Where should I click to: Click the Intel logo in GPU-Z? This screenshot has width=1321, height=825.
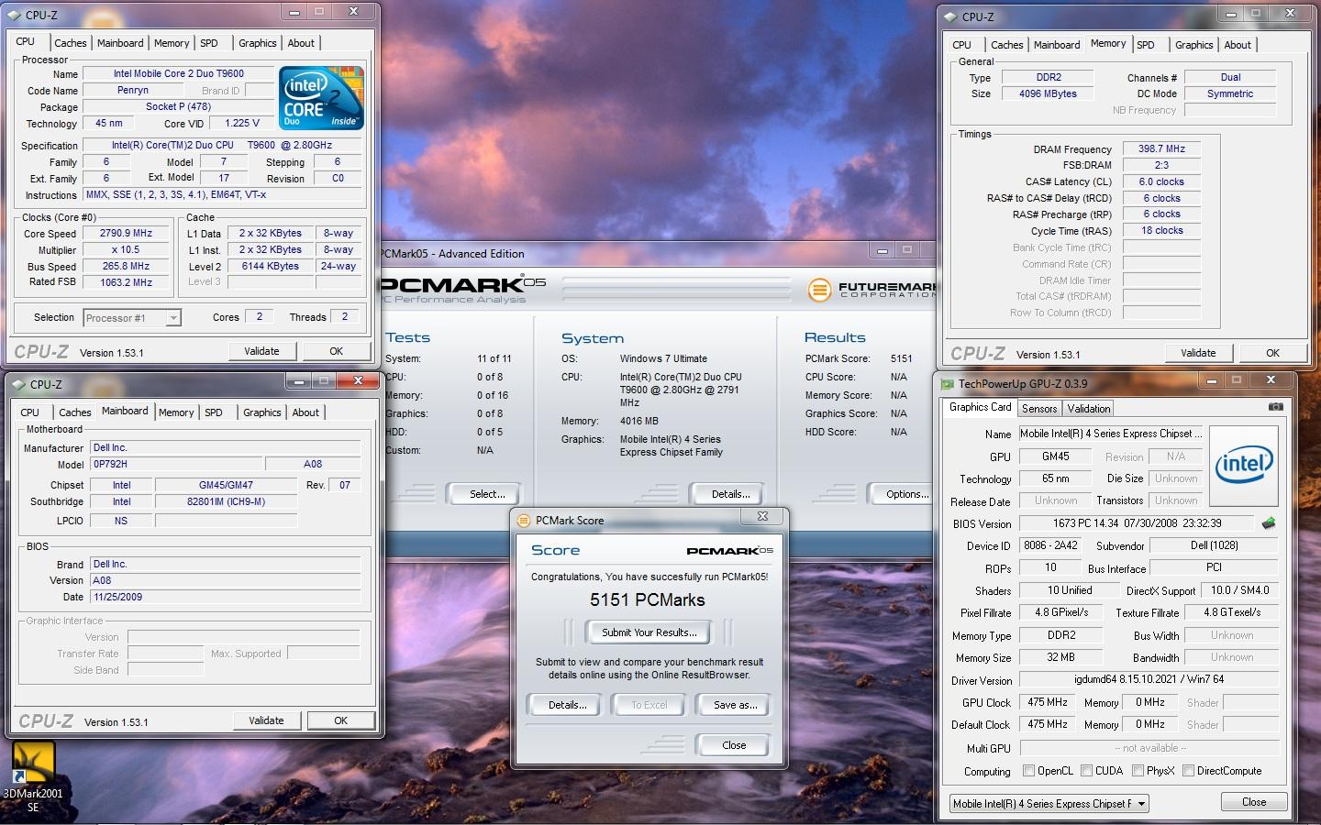[1244, 466]
